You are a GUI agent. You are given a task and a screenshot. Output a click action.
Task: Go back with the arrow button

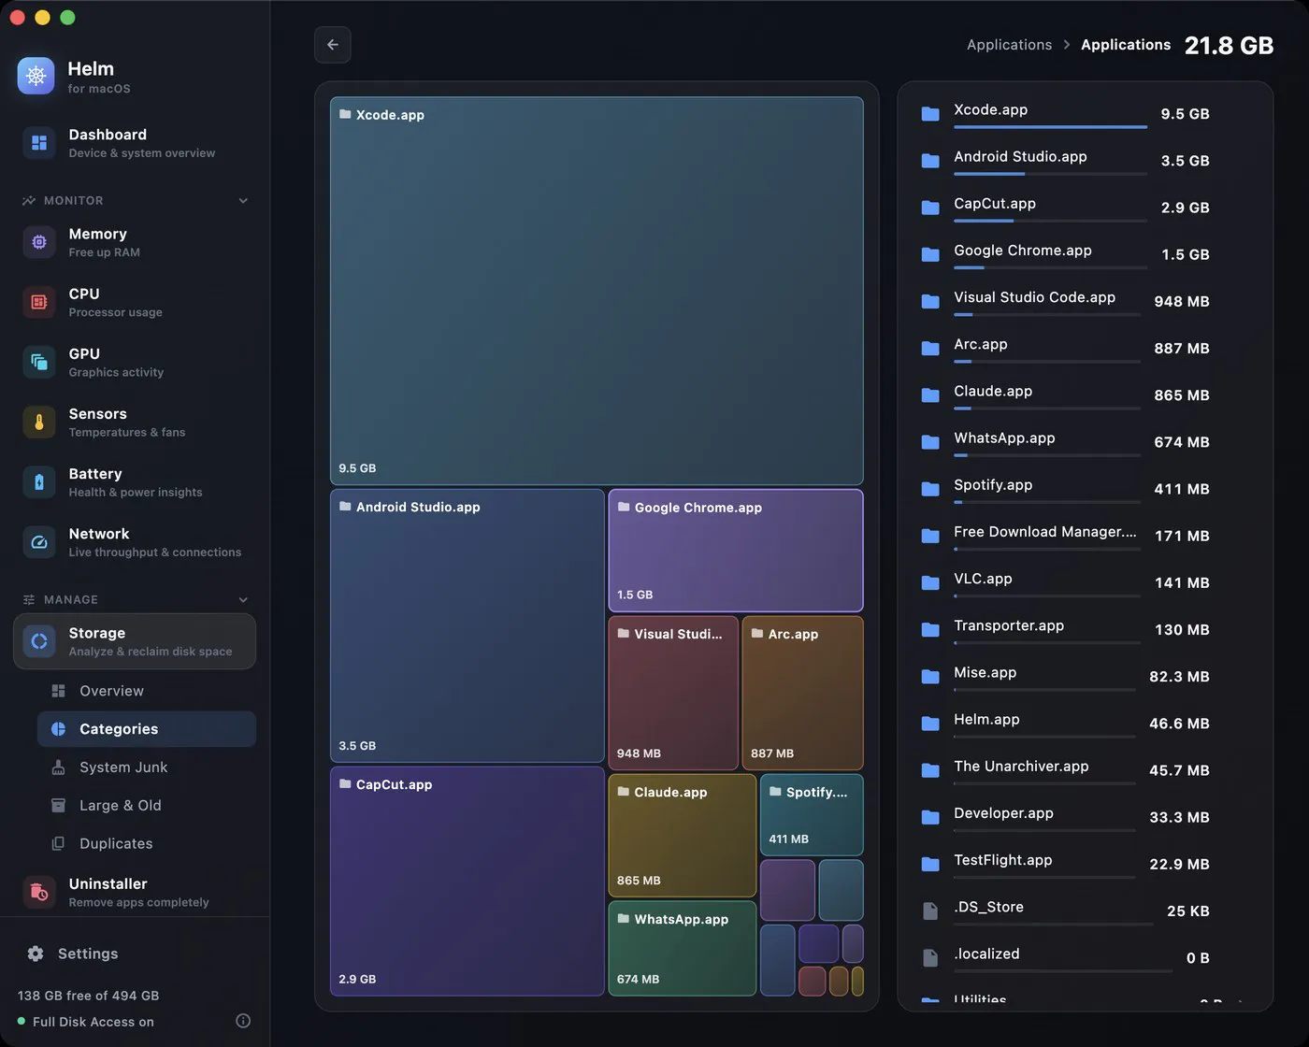pos(333,45)
